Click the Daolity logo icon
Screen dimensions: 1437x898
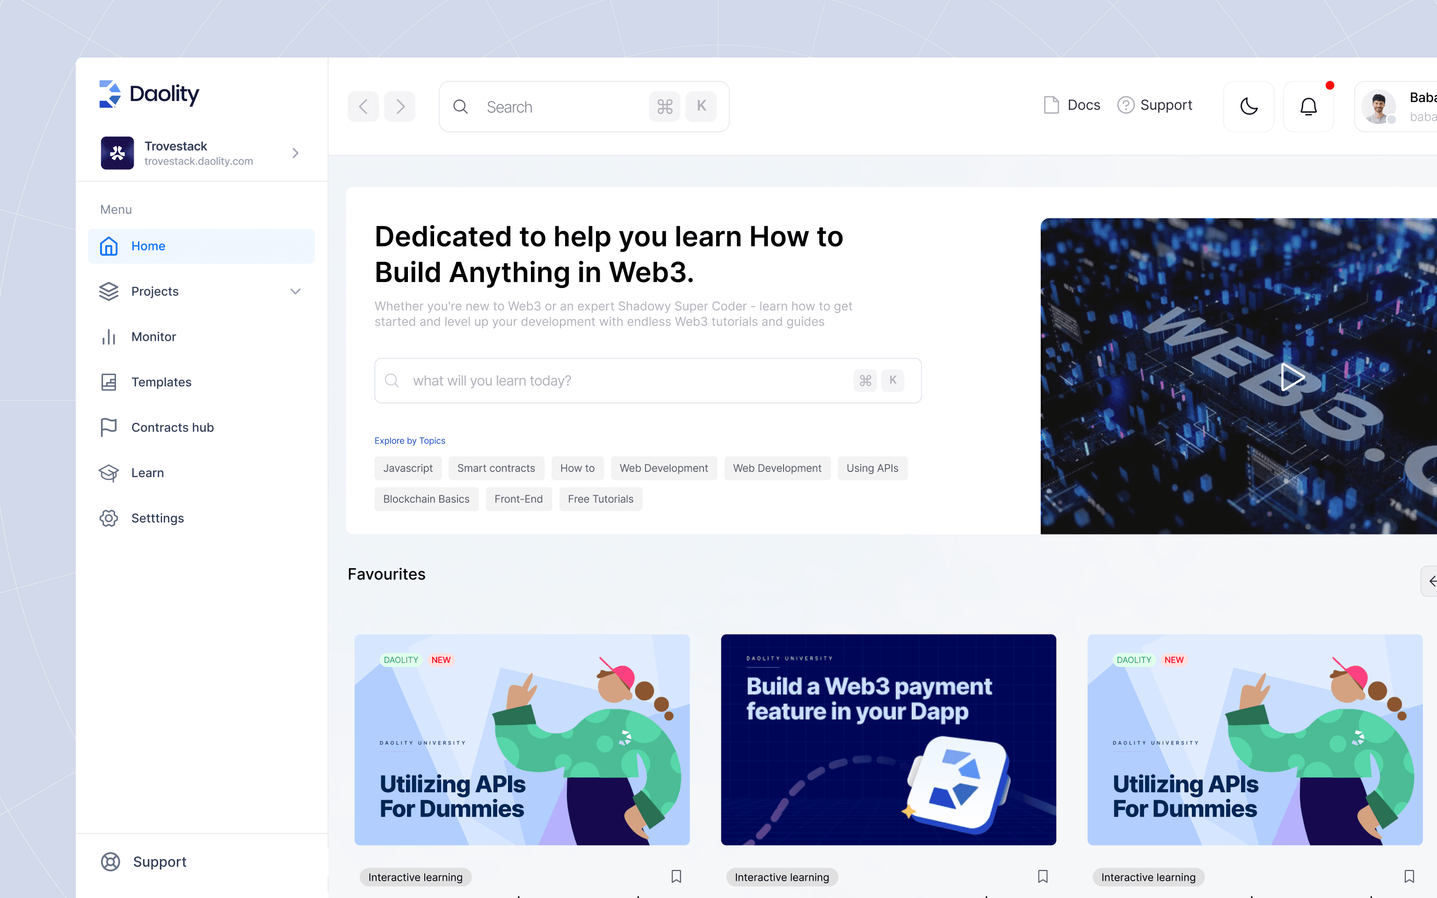point(110,94)
